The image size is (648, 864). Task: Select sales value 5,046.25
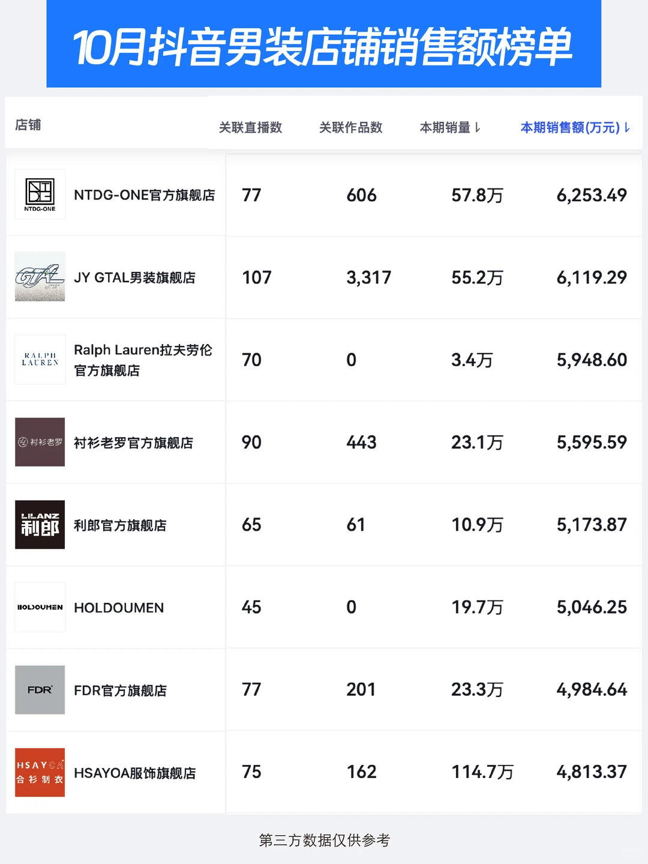click(x=592, y=607)
